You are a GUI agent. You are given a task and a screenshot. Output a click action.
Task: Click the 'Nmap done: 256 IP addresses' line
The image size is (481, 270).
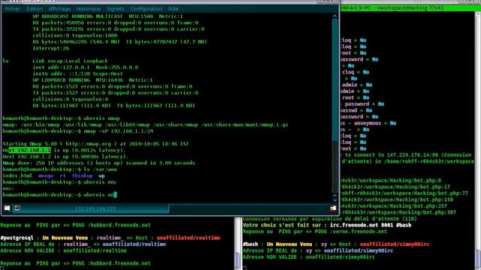(98, 163)
